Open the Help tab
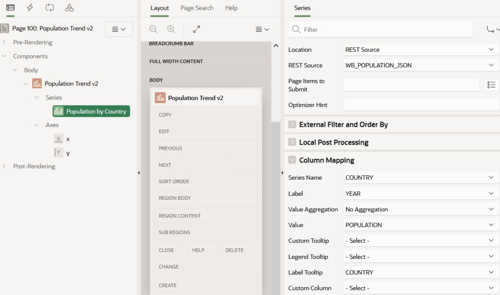Viewport: 500px width, 295px height. 231,8
